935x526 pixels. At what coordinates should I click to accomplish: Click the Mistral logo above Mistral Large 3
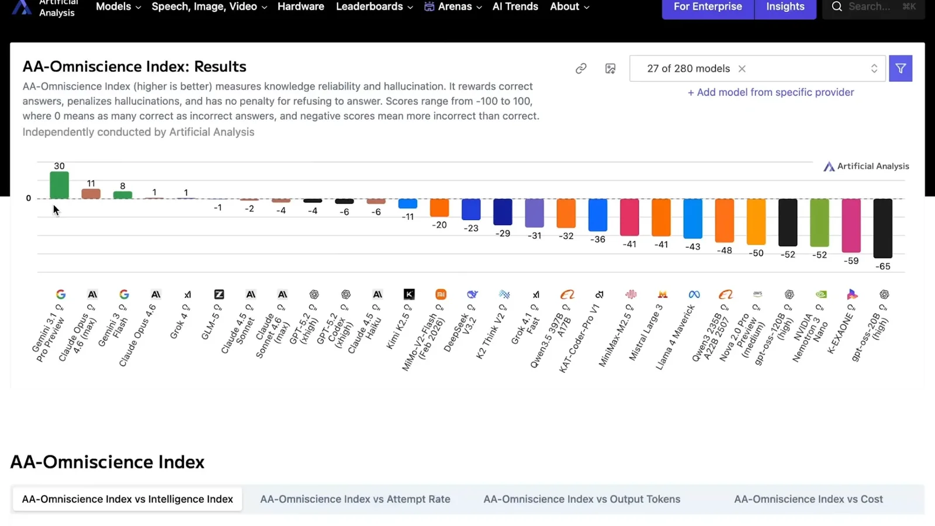pos(663,295)
